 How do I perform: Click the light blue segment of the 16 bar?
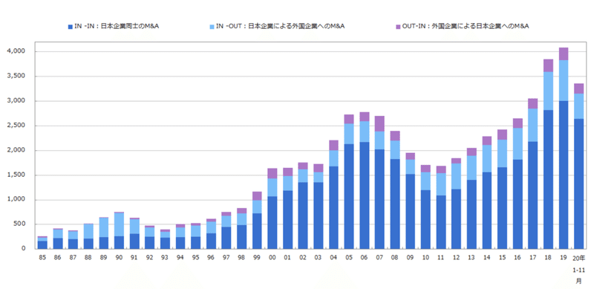tap(518, 143)
